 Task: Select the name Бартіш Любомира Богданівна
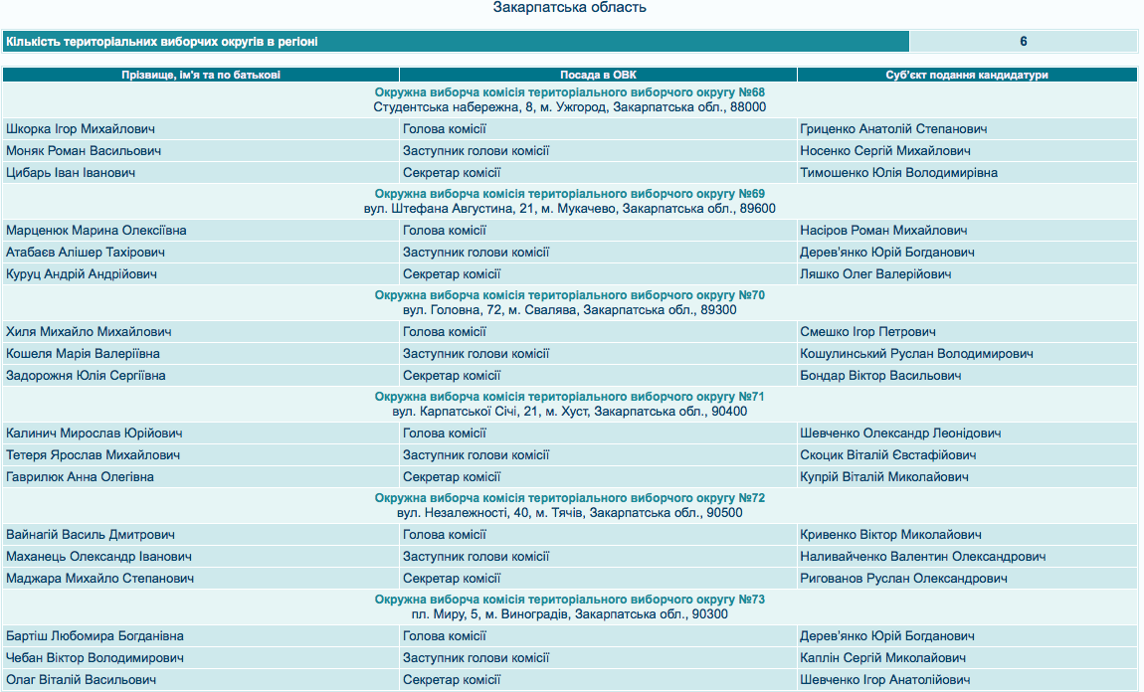[x=95, y=636]
